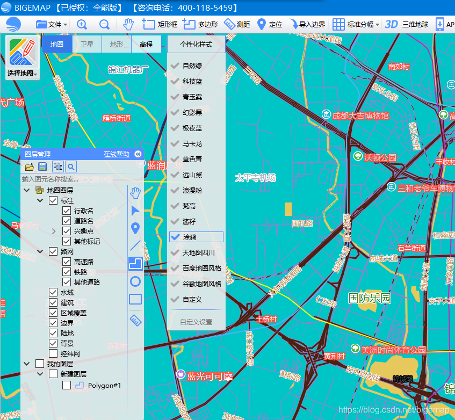The width and height of the screenshot is (455, 420).
Task: Uncheck the 行政名 layer checkbox
Action: [67, 211]
